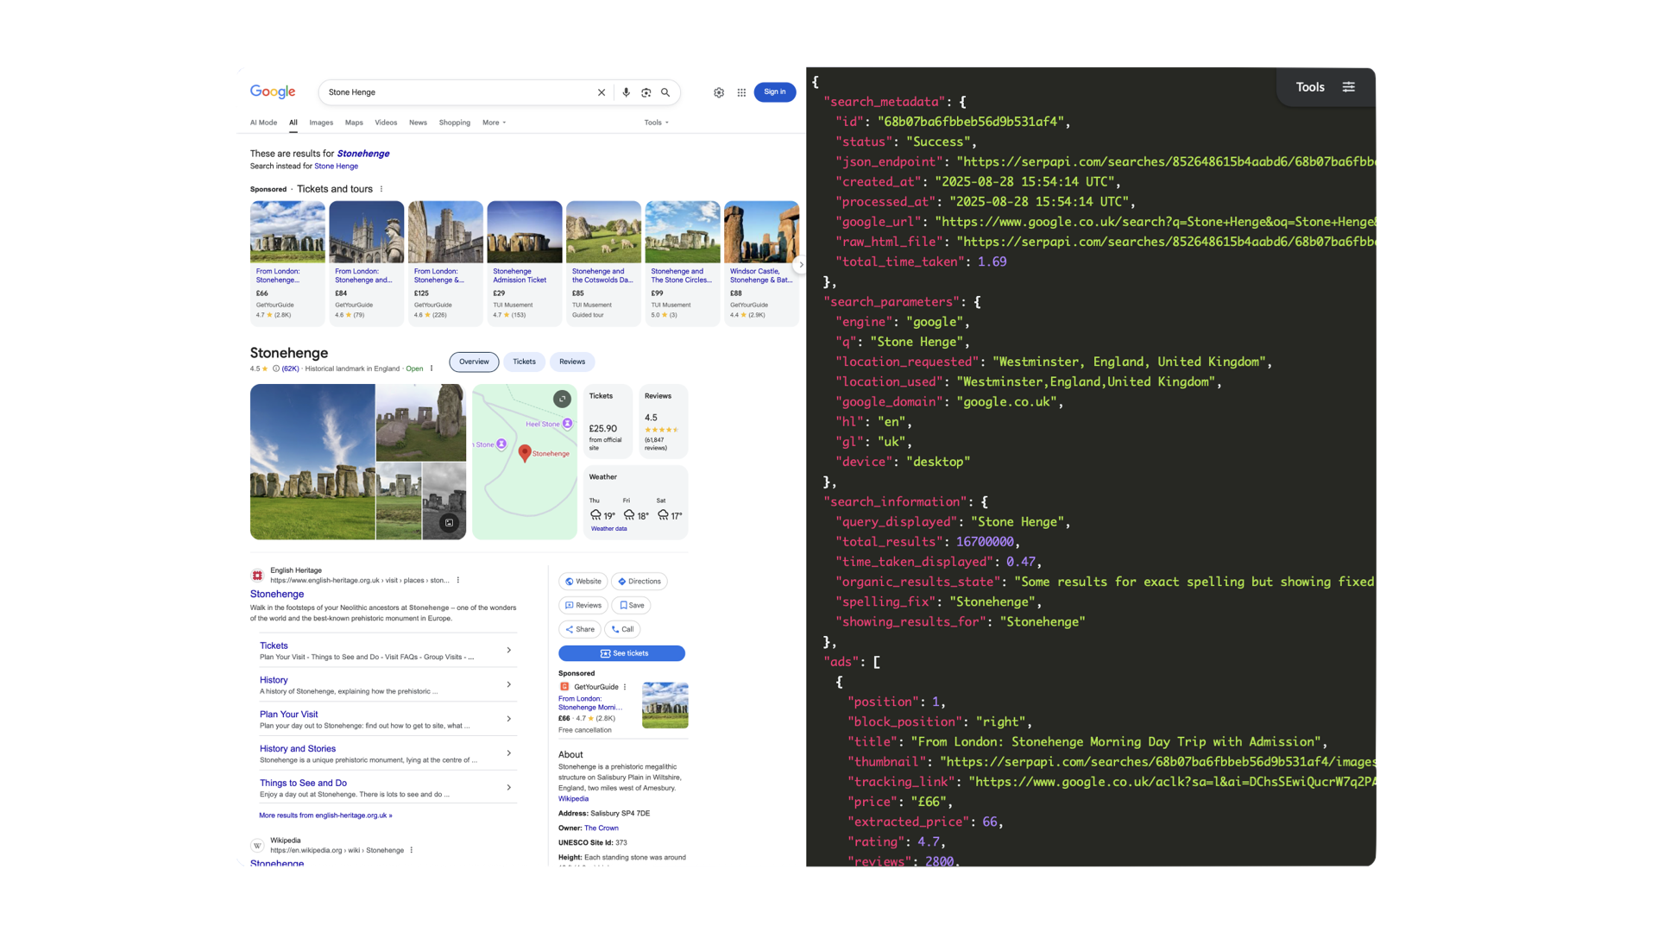Screen dimensions: 1657x932
Task: Expand the Plan Your Visit sitelink
Action: pyautogui.click(x=508, y=719)
